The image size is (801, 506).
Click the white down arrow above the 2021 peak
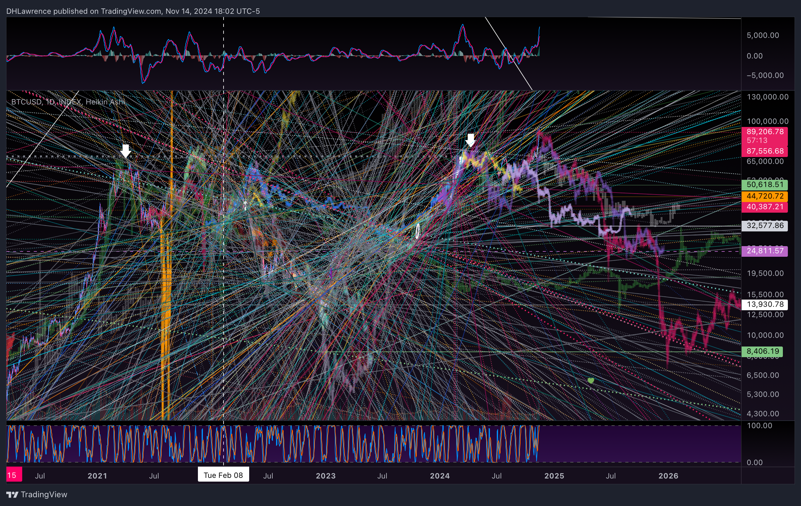[125, 151]
